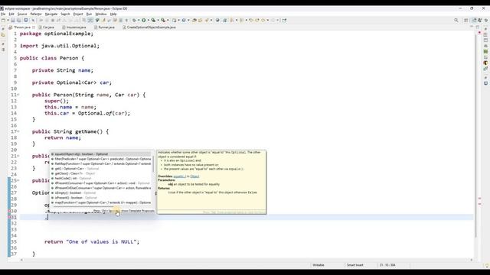This screenshot has width=490, height=275.
Task: Click the return "One of values is NULL" line
Action: click(92, 241)
